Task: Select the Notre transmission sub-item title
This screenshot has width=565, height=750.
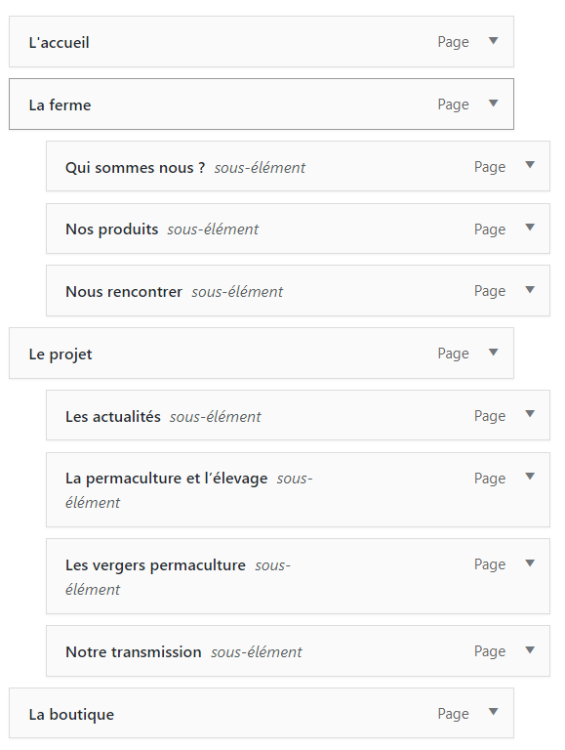Action: [x=134, y=652]
